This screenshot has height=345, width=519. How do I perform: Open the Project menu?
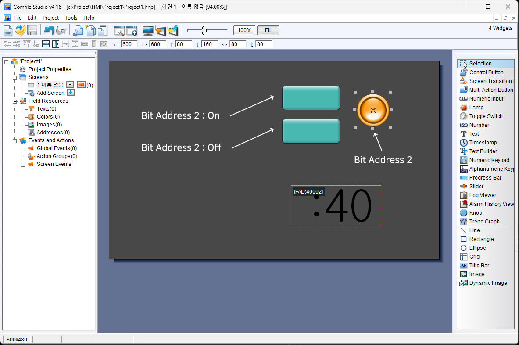pyautogui.click(x=50, y=18)
